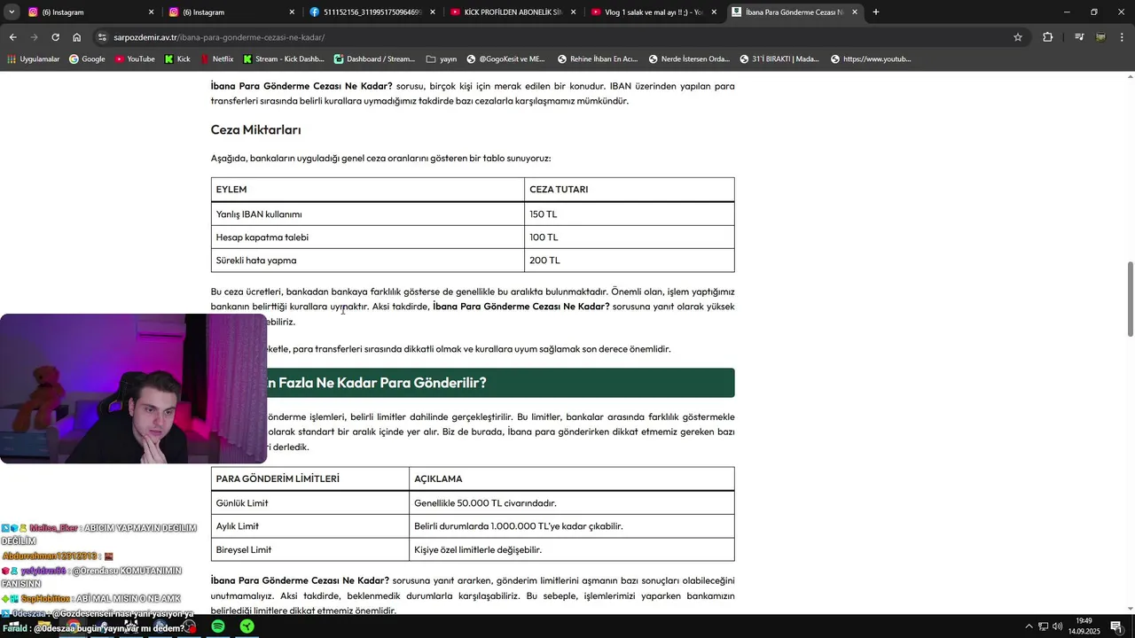Click the browser forward arrow
Image resolution: width=1135 pixels, height=638 pixels.
(34, 37)
